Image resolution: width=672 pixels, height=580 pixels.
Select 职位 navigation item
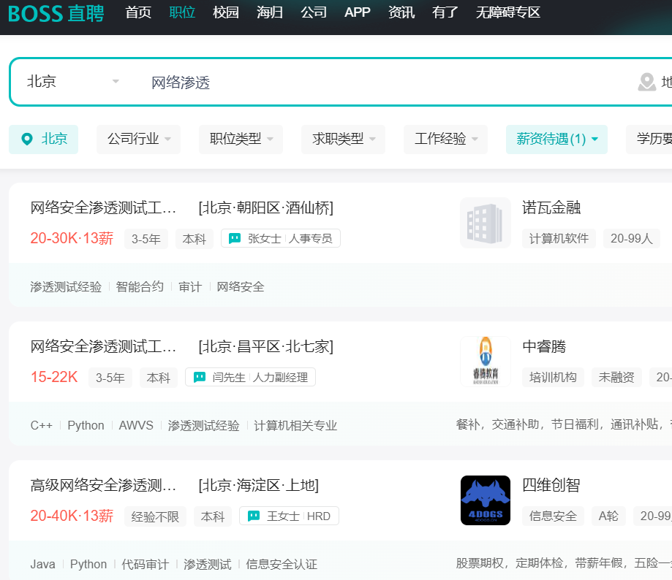pyautogui.click(x=182, y=12)
